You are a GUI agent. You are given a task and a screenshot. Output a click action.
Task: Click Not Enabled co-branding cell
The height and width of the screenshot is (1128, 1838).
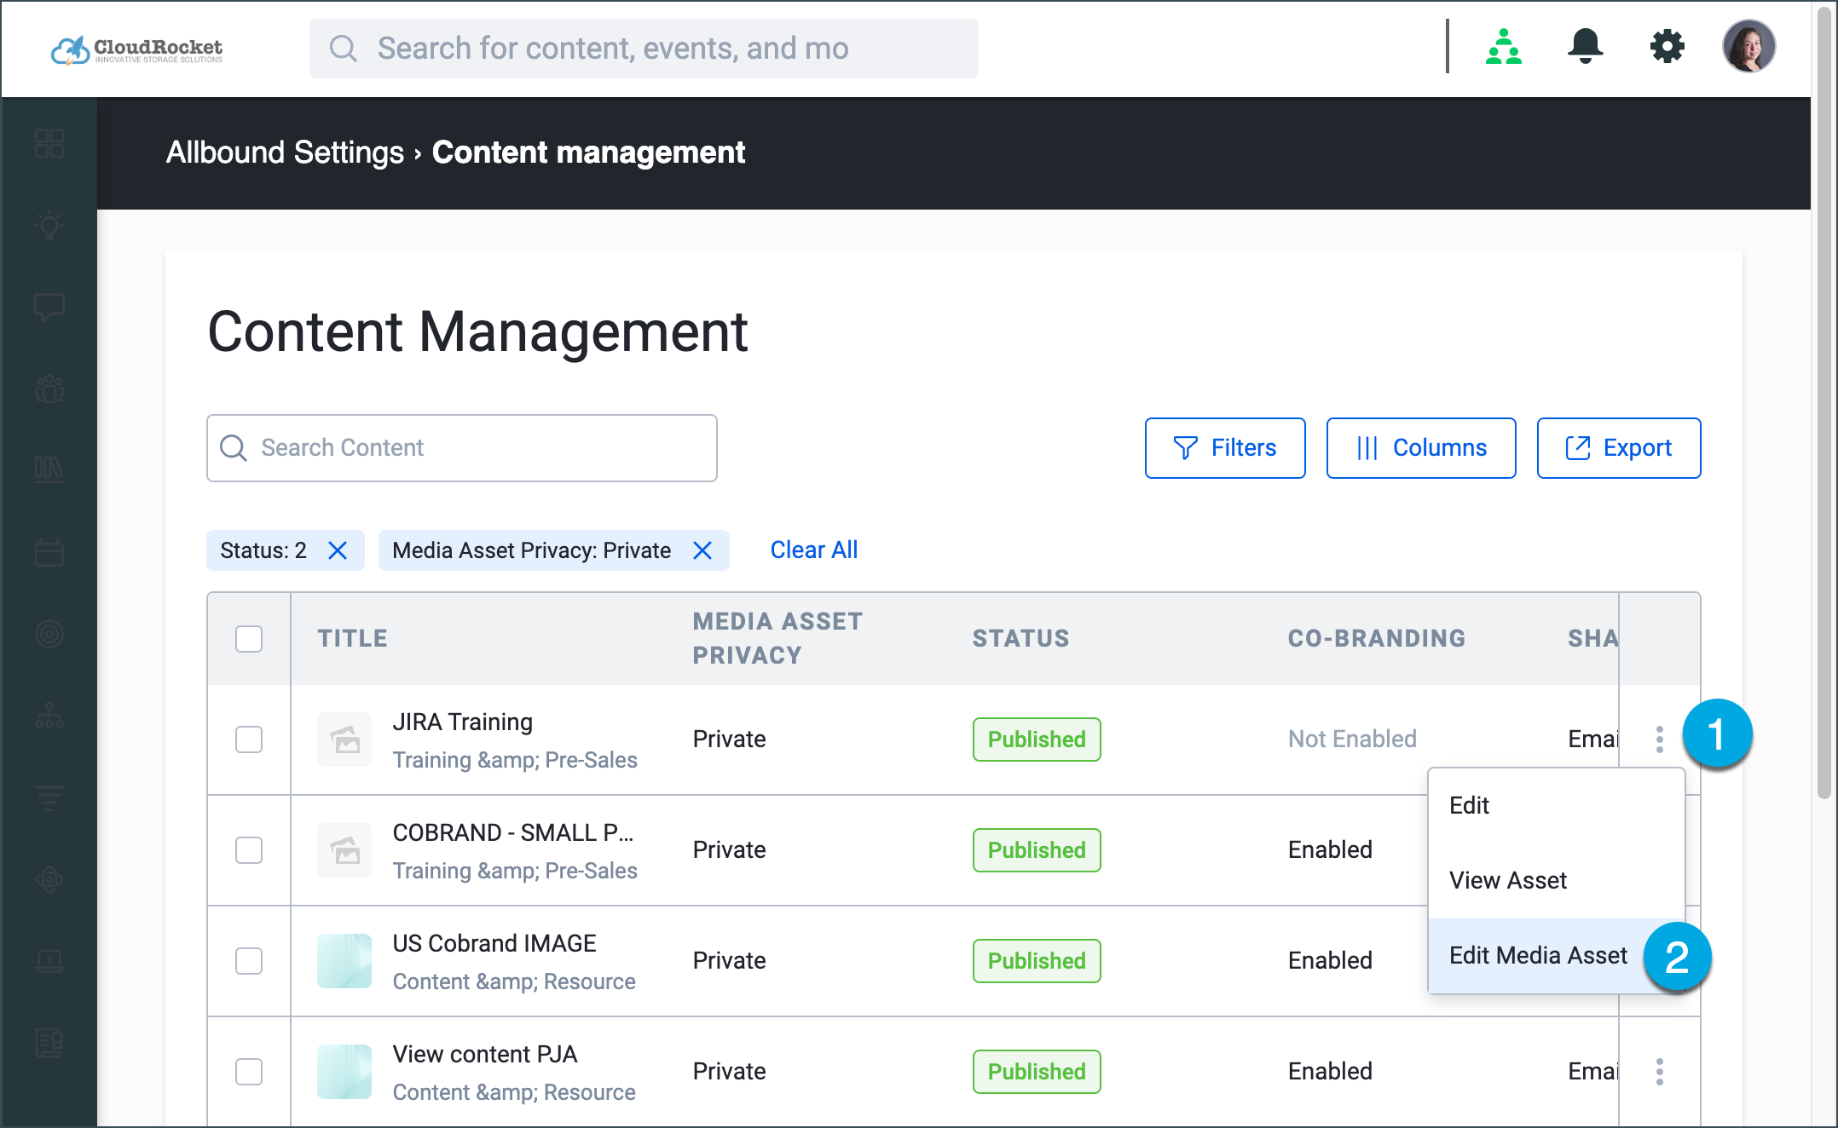pyautogui.click(x=1352, y=740)
